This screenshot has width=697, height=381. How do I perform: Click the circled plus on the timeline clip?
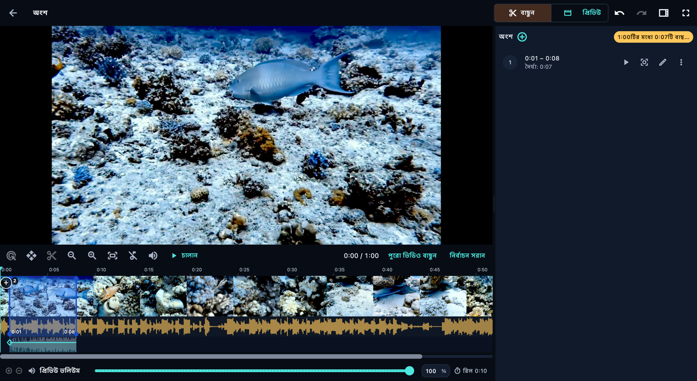click(6, 282)
